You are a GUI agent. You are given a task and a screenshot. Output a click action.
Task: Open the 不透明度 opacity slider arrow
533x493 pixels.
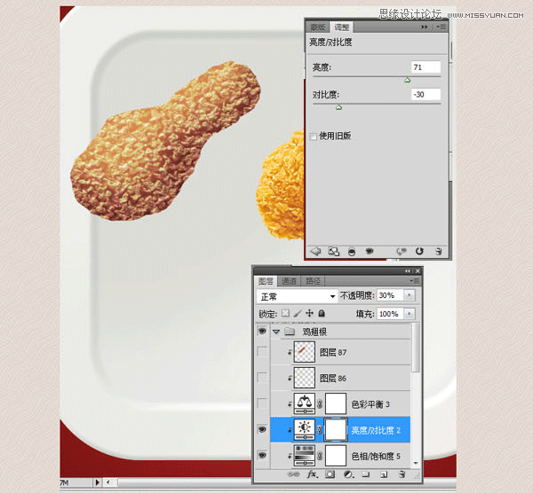pos(409,295)
